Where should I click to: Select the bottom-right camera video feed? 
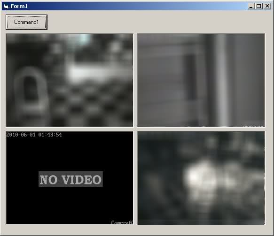pyautogui.click(x=201, y=178)
